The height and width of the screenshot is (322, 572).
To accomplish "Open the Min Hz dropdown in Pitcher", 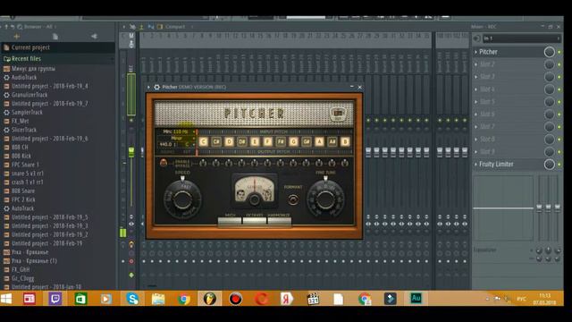I will [178, 131].
